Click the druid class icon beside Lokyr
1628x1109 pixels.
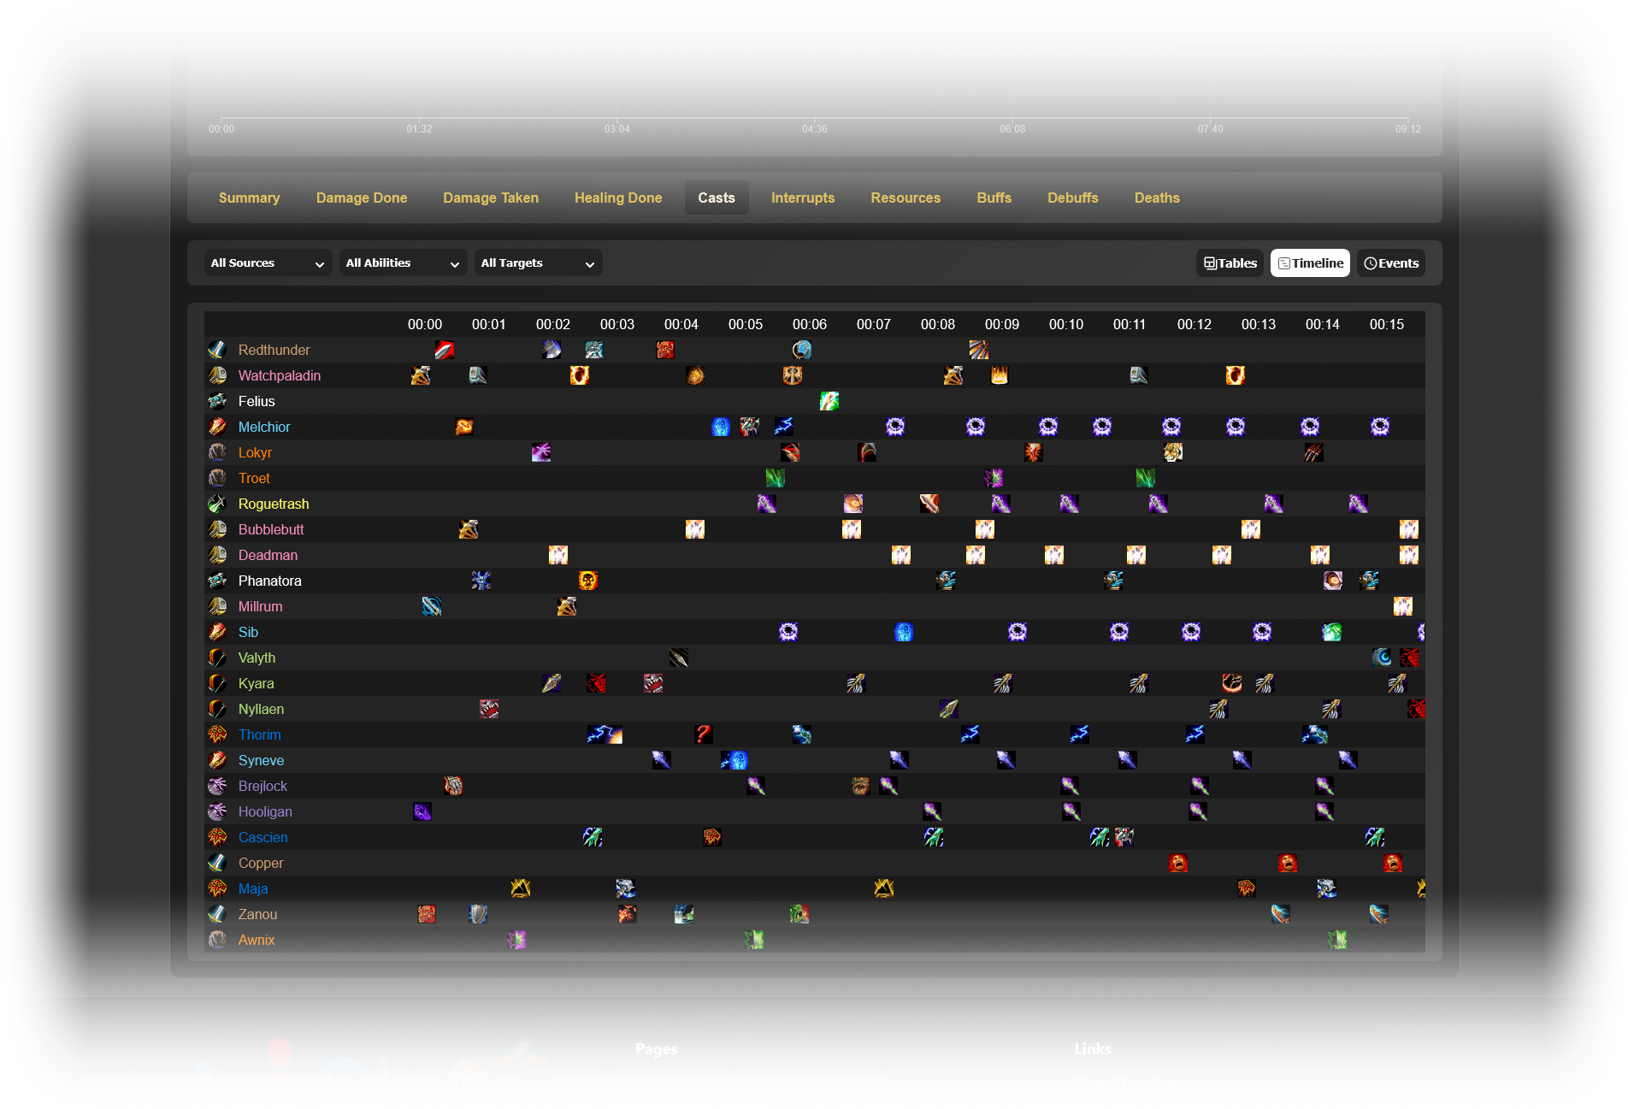pyautogui.click(x=217, y=452)
